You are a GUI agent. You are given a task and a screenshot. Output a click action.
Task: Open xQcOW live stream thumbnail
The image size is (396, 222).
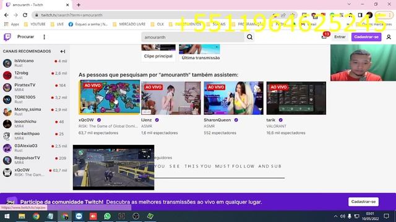click(110, 97)
